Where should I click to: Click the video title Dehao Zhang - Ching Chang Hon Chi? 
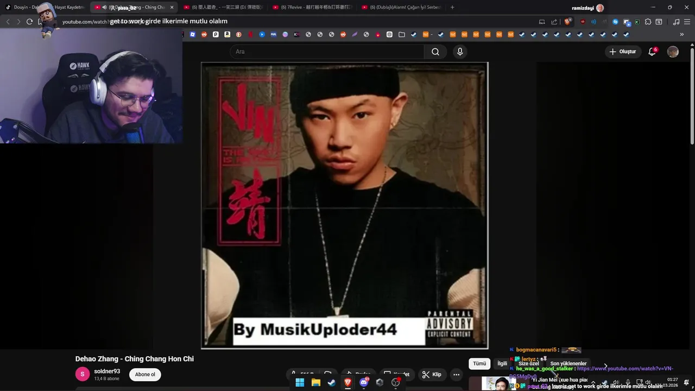point(135,359)
